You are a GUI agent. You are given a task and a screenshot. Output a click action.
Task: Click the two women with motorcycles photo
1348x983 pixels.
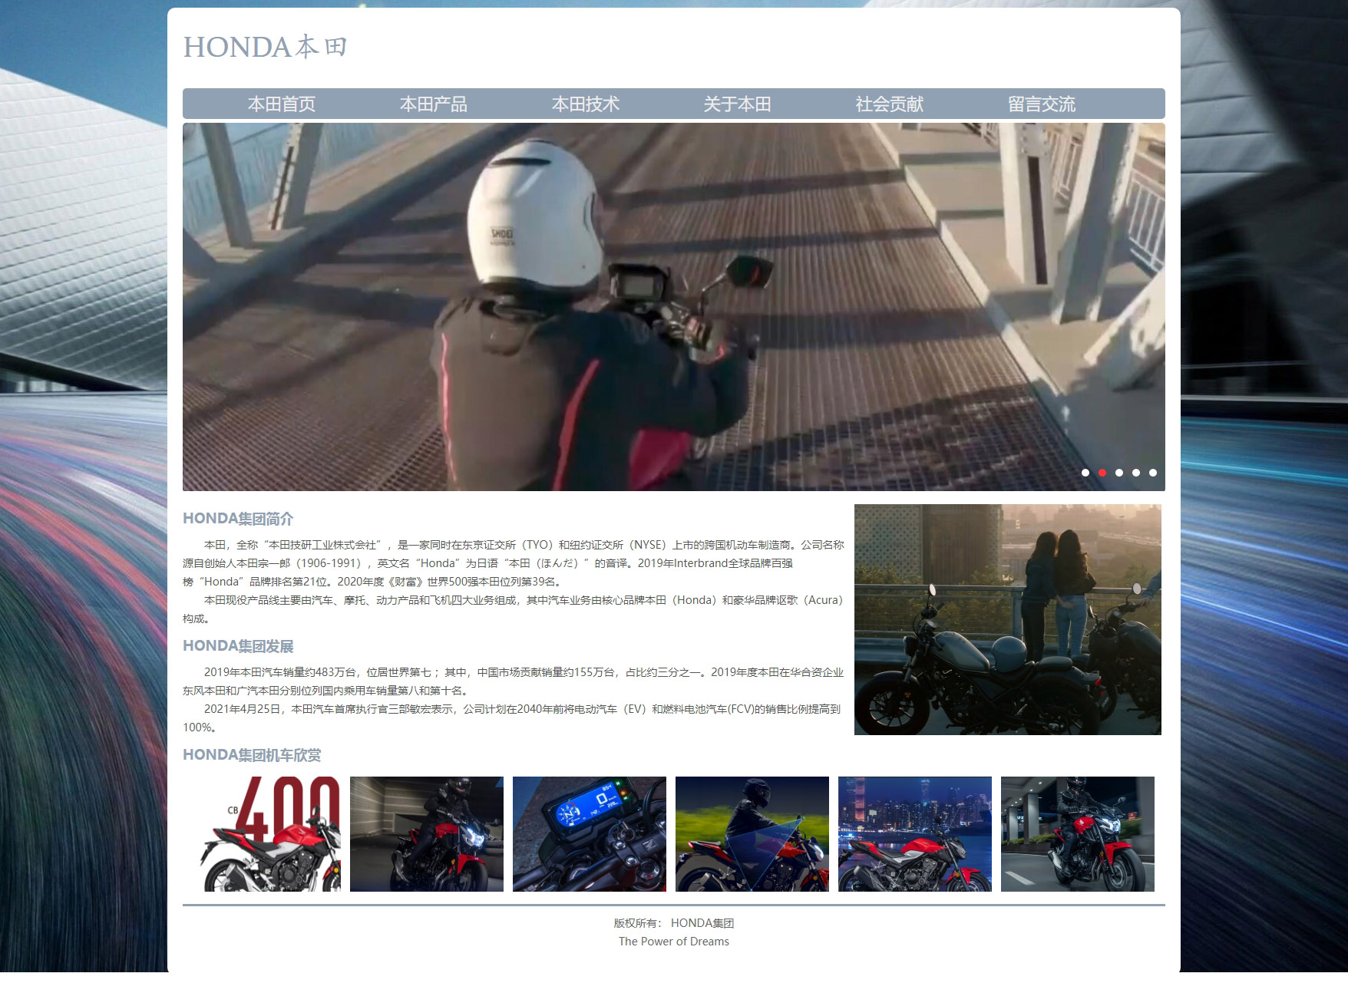click(x=1008, y=619)
